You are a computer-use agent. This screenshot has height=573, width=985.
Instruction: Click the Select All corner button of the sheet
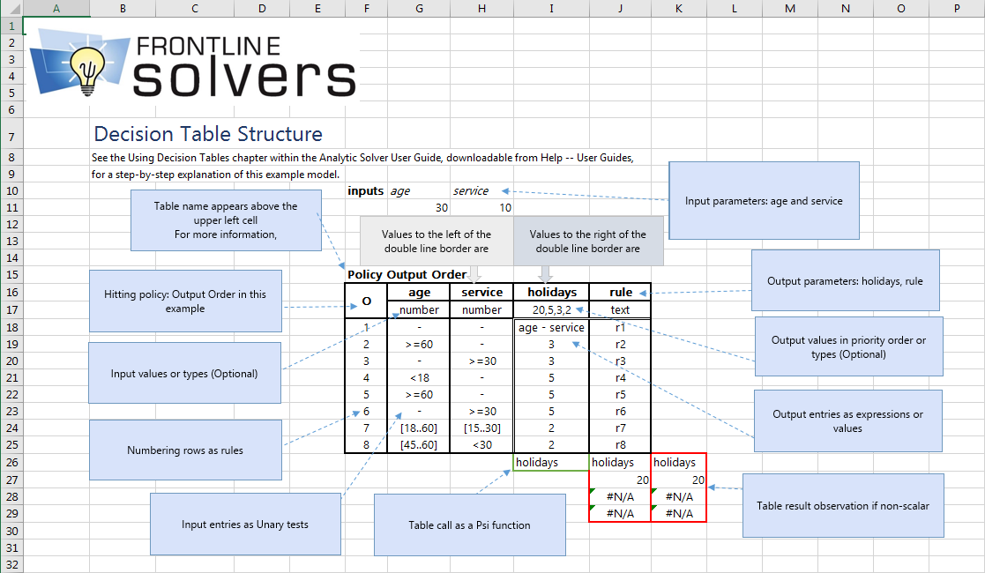click(x=11, y=8)
